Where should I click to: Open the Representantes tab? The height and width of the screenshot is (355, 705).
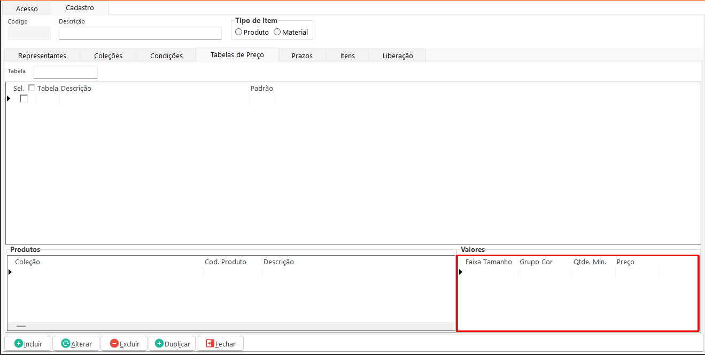pos(42,56)
